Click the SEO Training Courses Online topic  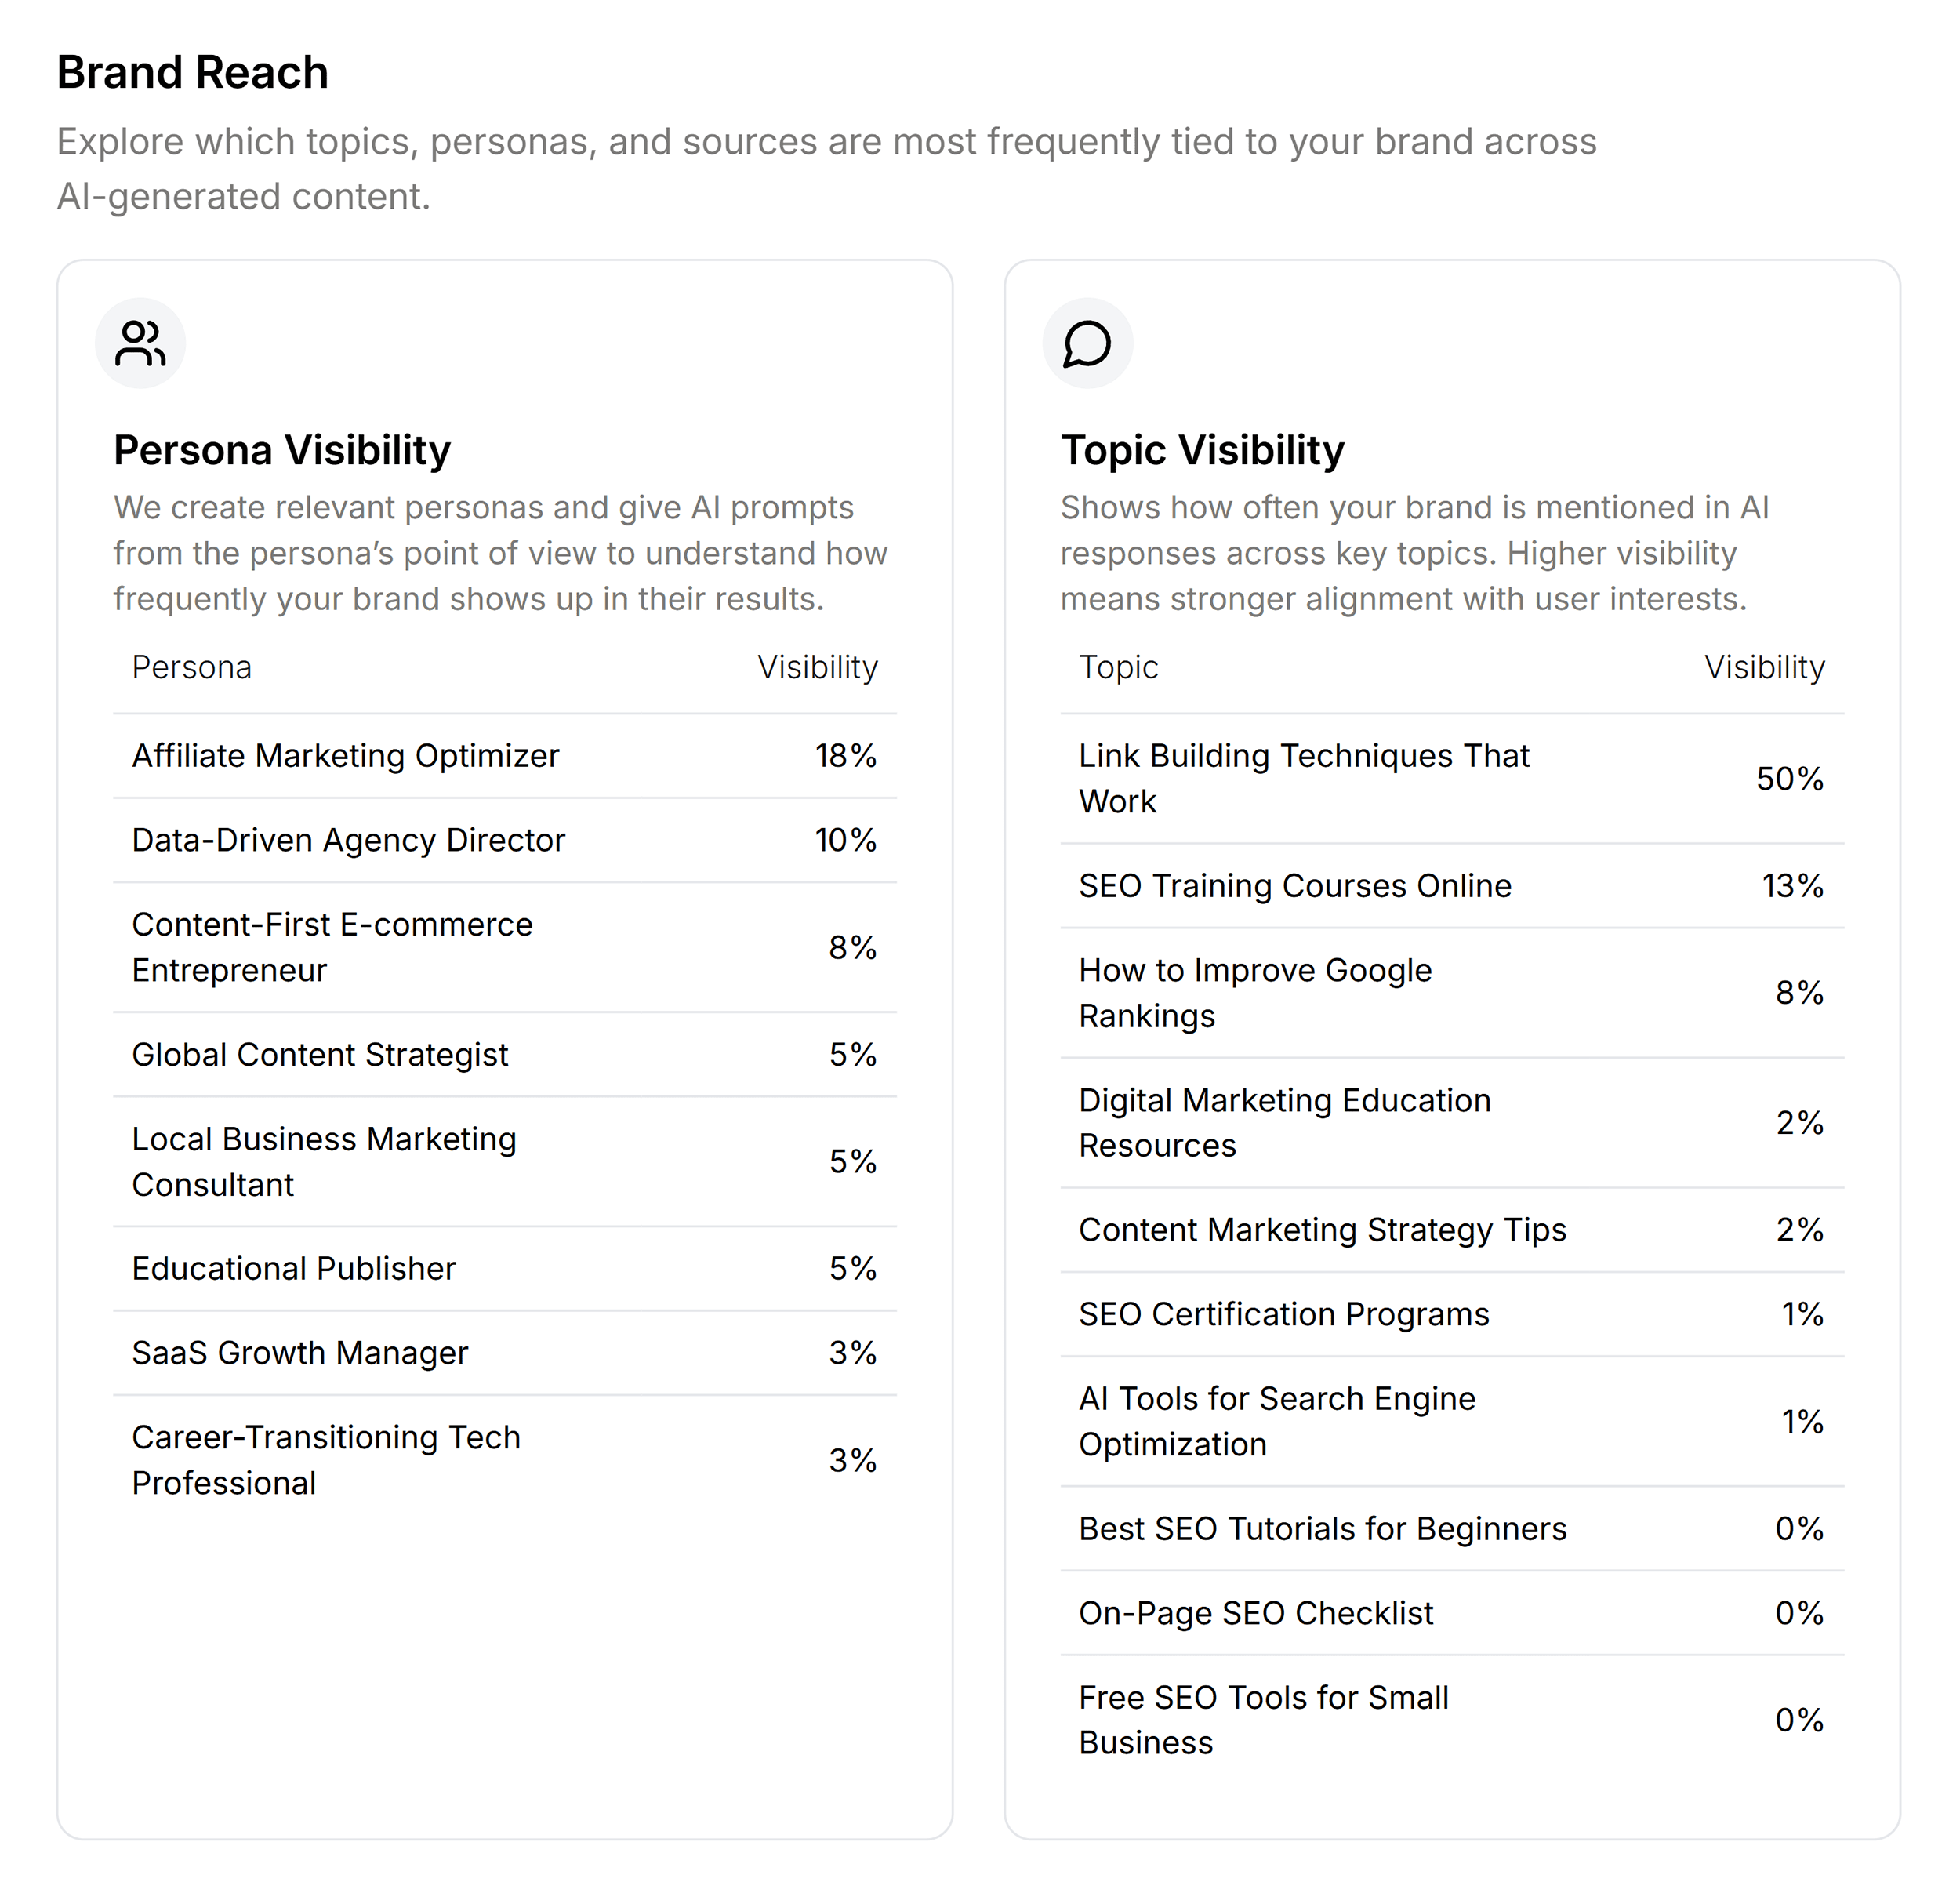click(1295, 886)
